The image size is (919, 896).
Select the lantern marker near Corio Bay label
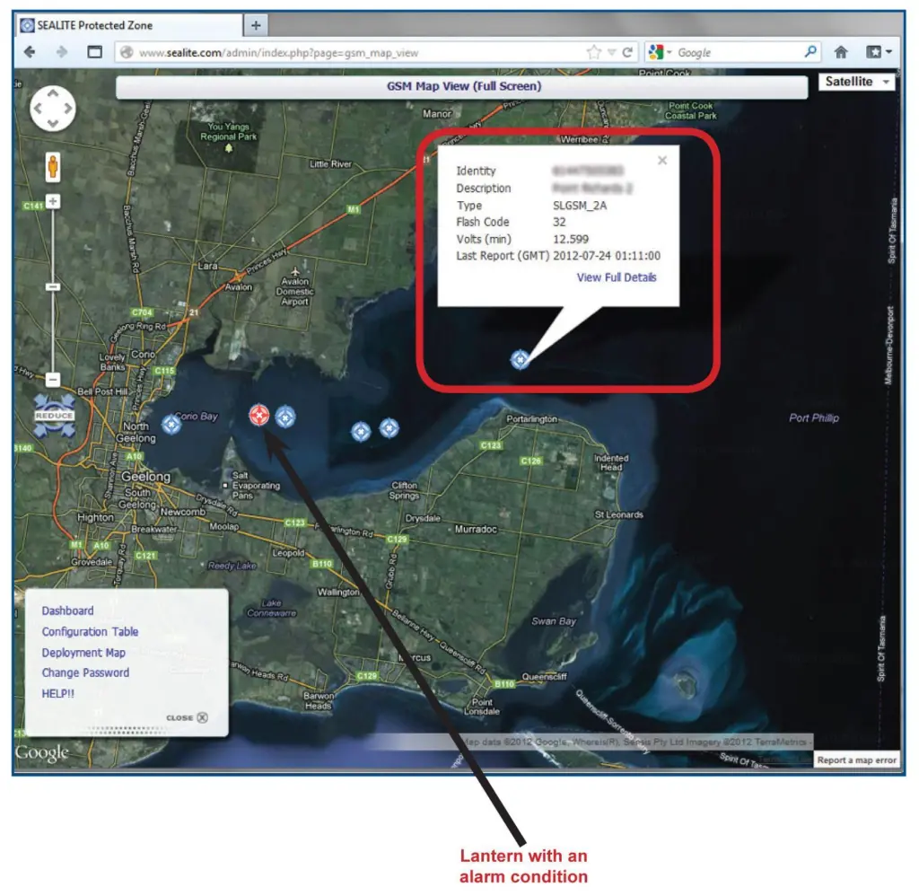coord(171,424)
